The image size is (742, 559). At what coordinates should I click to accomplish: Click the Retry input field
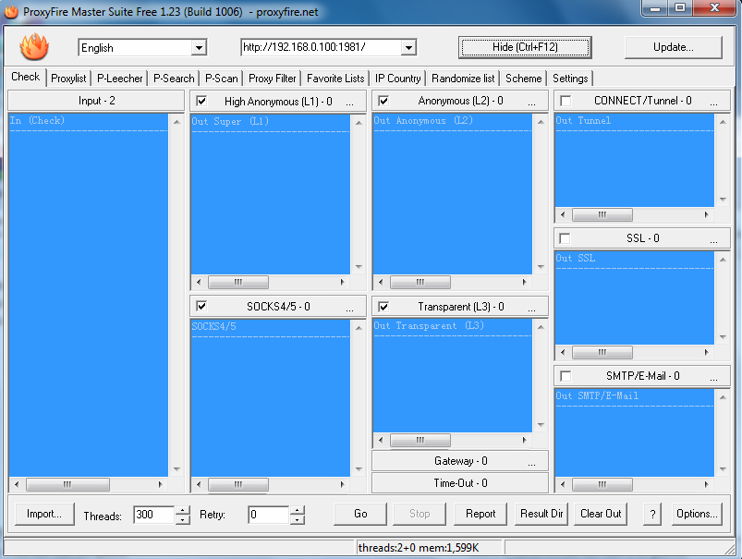(269, 515)
